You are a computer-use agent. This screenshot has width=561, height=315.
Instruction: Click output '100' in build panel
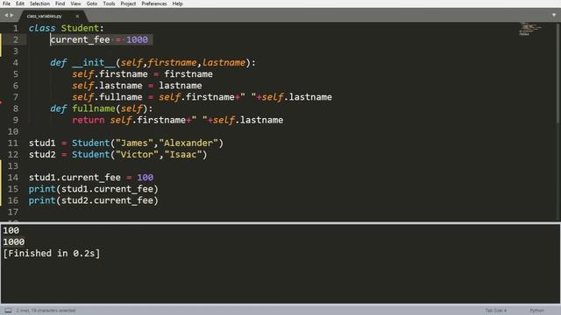[x=11, y=231]
